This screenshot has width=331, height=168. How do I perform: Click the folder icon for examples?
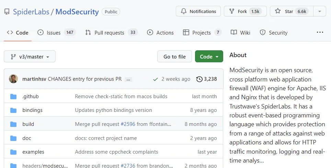click(13, 152)
